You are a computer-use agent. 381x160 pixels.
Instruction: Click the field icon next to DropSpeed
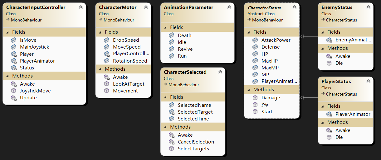coord(107,40)
